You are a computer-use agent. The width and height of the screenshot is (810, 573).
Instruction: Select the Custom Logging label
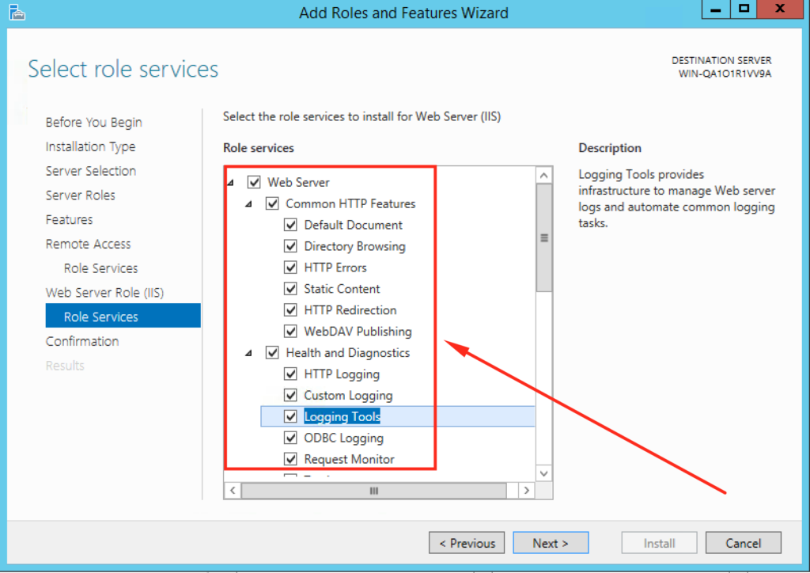[348, 395]
